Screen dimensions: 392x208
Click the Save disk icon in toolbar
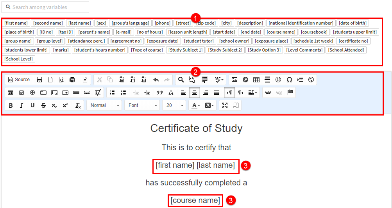click(39, 80)
